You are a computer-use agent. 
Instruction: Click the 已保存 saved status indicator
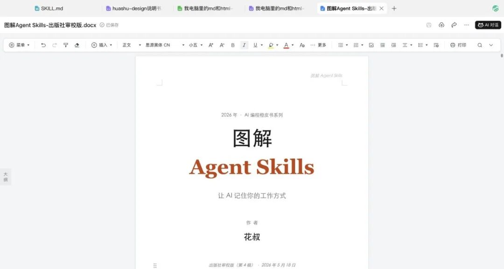[109, 25]
